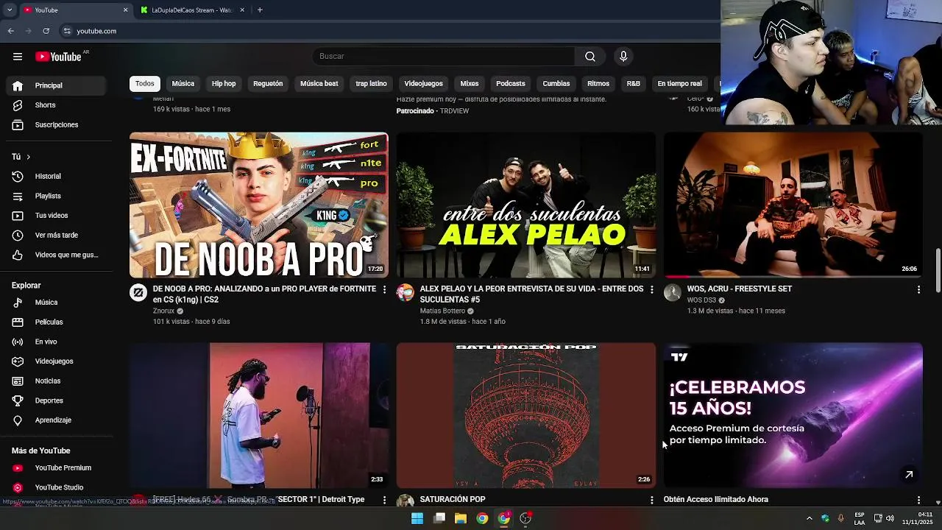Image resolution: width=942 pixels, height=530 pixels.
Task: Open SATURACIÓN POP video title
Action: (x=453, y=500)
